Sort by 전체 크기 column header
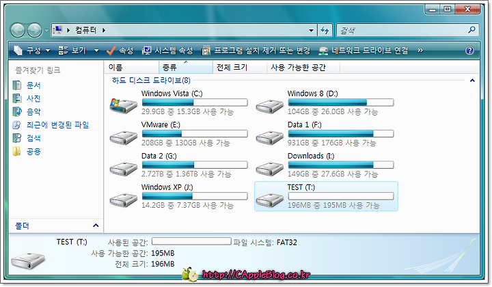 tap(240, 68)
